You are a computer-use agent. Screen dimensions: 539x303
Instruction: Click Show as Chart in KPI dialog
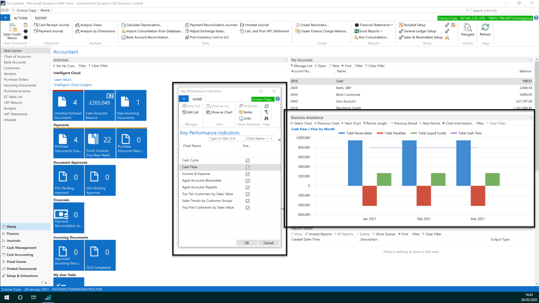pyautogui.click(x=219, y=112)
